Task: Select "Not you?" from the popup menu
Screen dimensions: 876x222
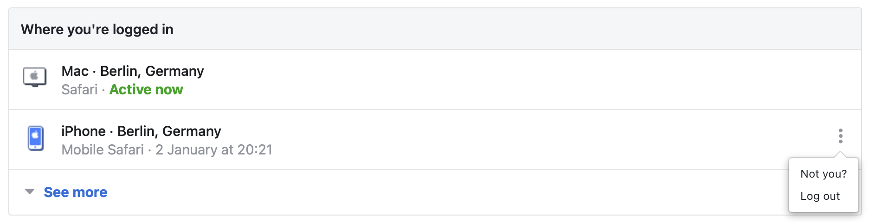Action: click(823, 174)
